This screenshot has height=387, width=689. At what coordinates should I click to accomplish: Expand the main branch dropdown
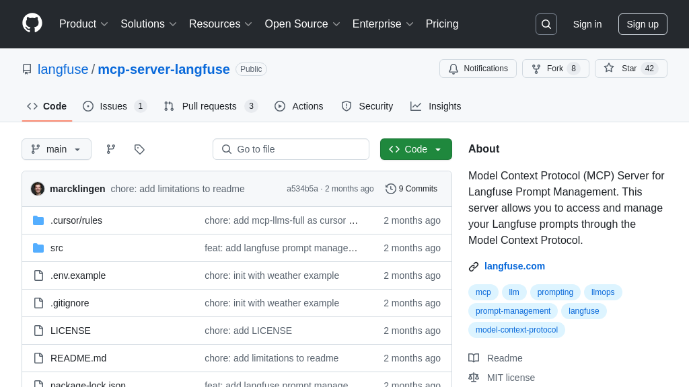[57, 149]
